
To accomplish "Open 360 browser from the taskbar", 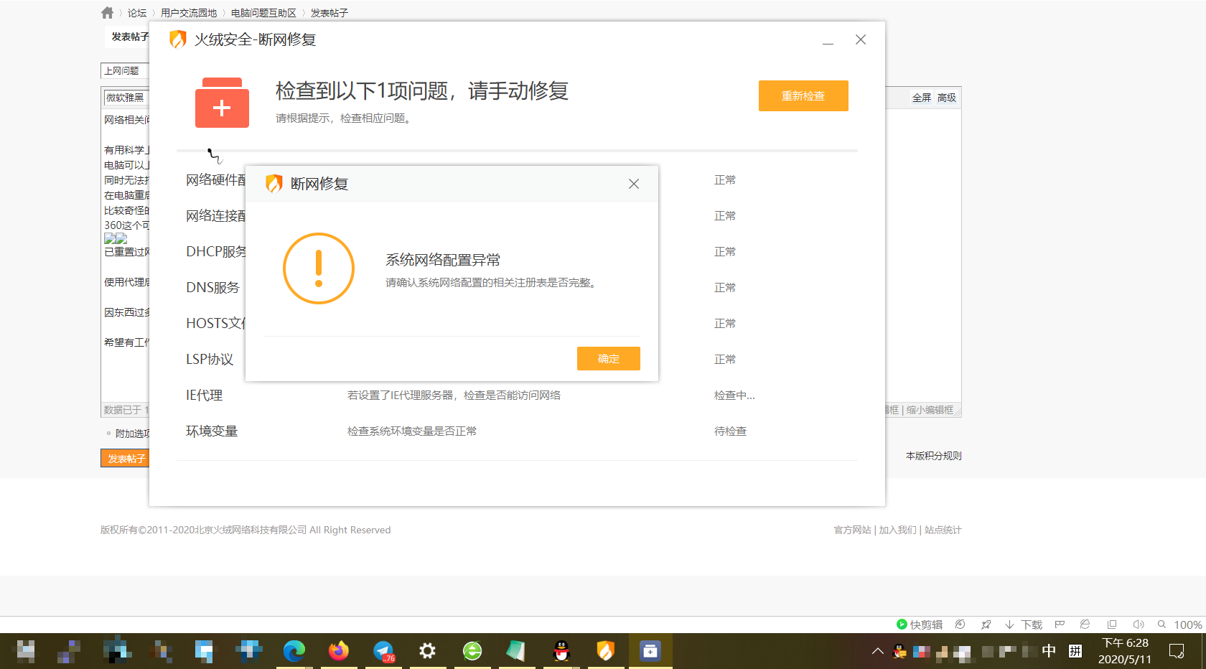I will [x=472, y=651].
